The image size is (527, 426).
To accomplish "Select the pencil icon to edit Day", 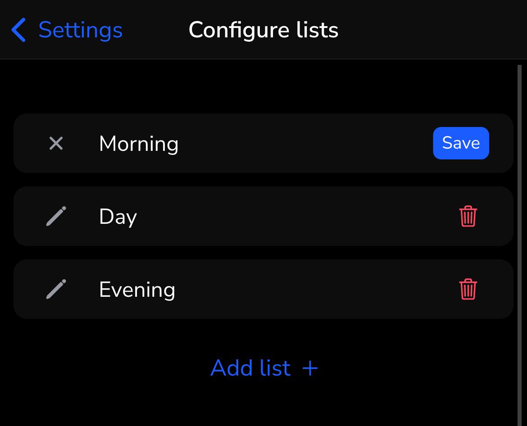I will 56,216.
